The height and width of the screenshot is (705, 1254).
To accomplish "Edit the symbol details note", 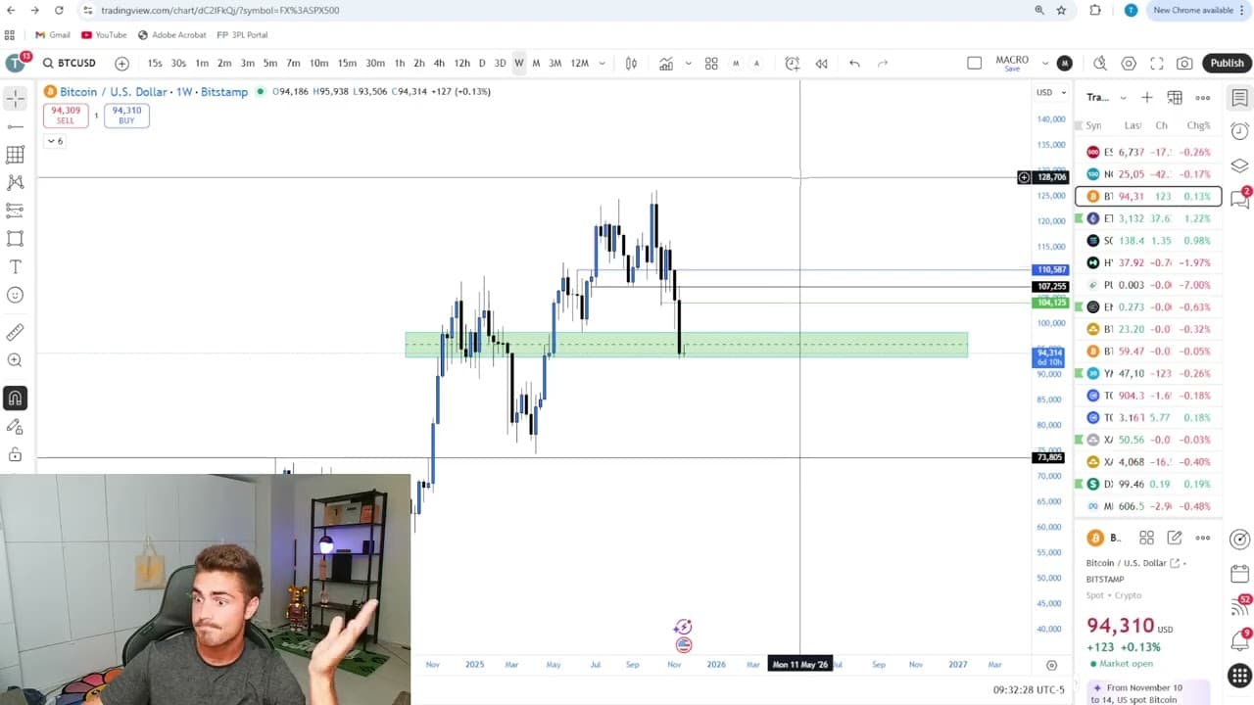I will tap(1174, 538).
